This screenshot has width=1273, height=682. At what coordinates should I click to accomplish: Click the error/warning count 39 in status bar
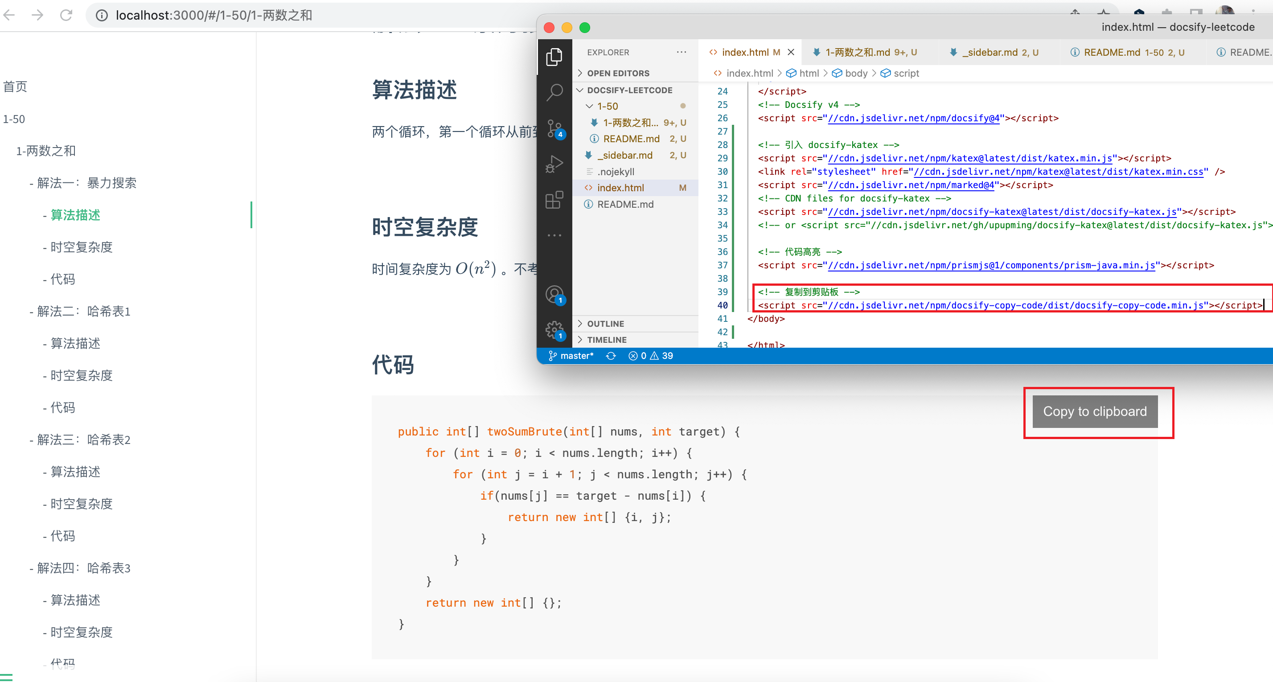click(653, 354)
